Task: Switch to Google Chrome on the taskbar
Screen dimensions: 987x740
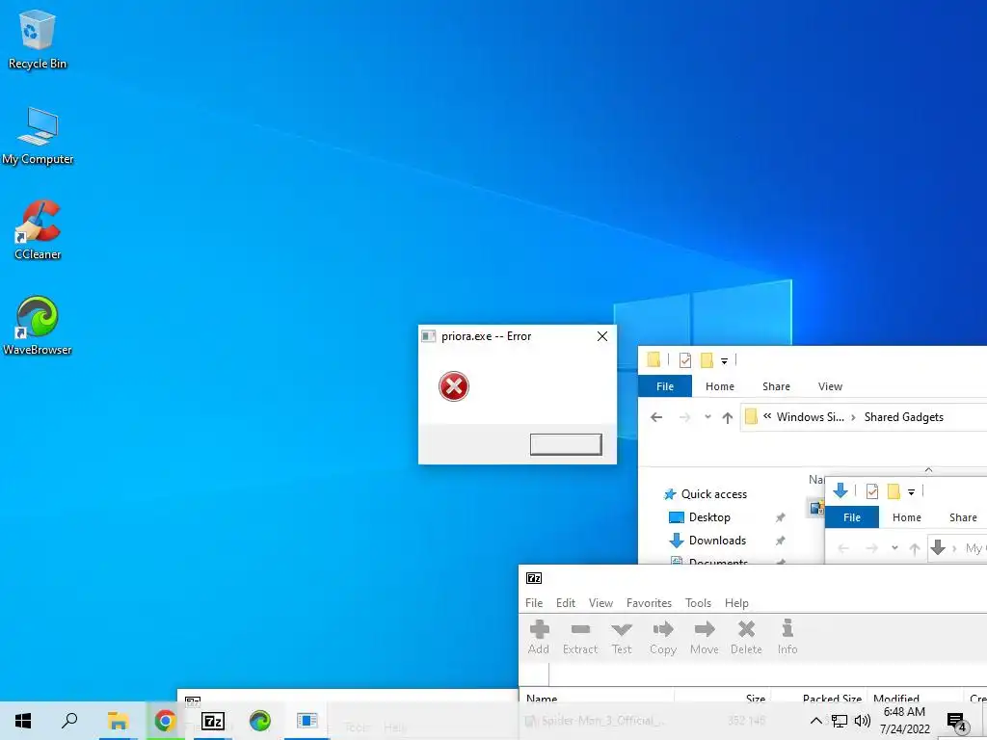Action: [x=165, y=721]
